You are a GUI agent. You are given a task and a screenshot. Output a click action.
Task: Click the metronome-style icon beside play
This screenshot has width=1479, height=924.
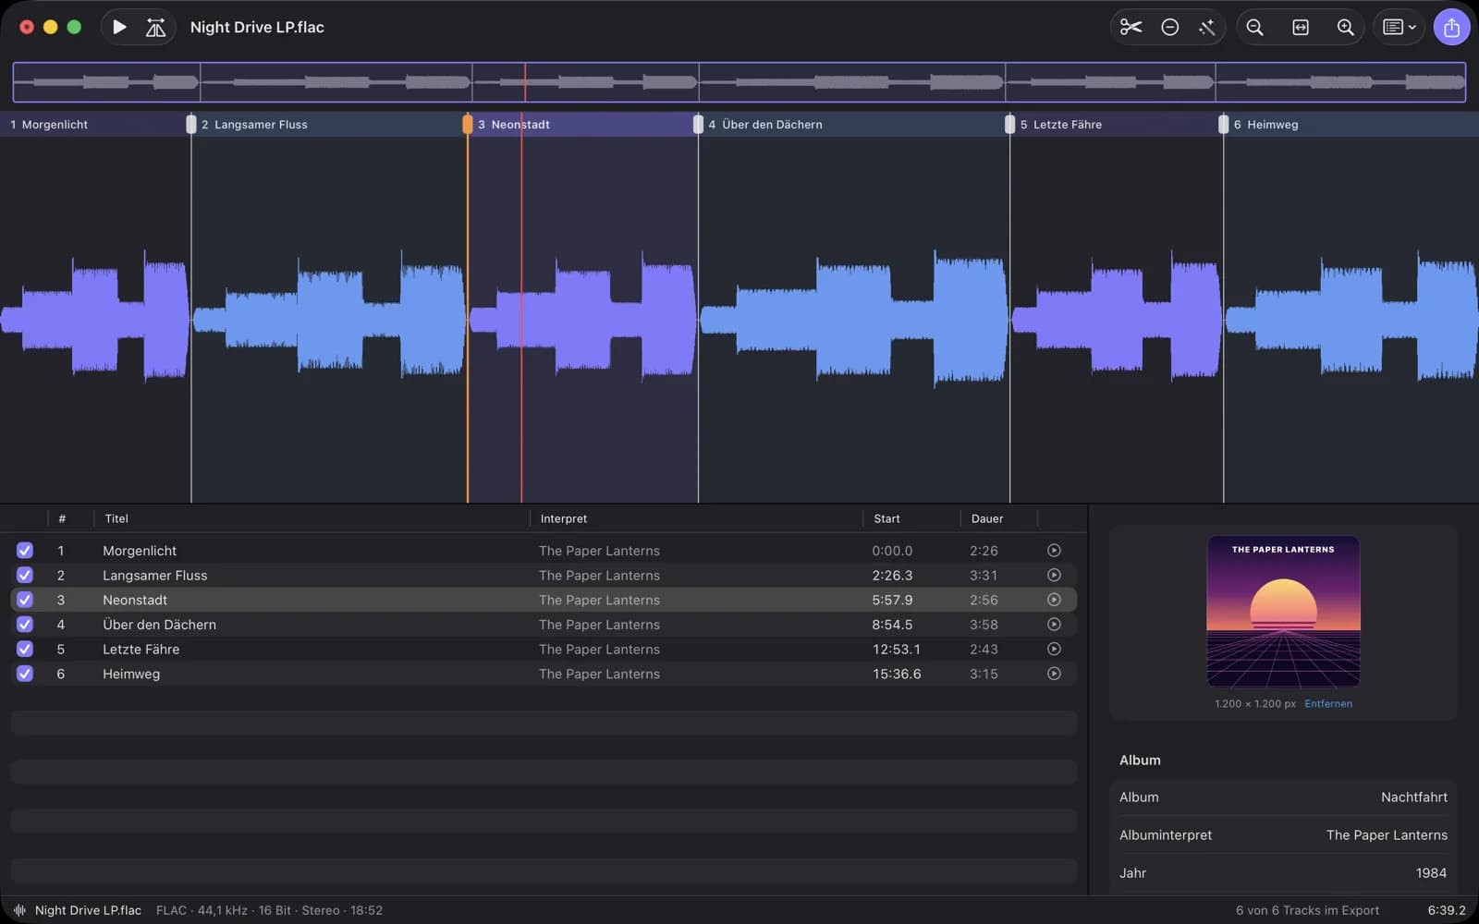point(155,28)
